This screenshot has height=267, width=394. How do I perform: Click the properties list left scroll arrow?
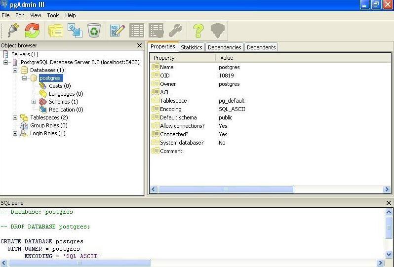pyautogui.click(x=154, y=189)
